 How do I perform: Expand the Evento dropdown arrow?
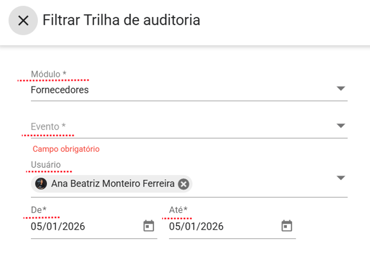click(x=341, y=126)
